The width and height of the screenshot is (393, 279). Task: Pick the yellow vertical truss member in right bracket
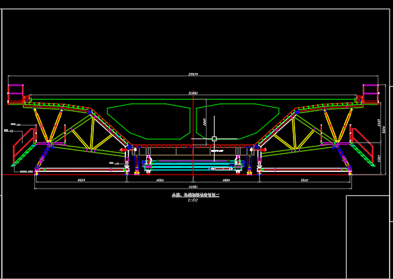[x=294, y=134]
